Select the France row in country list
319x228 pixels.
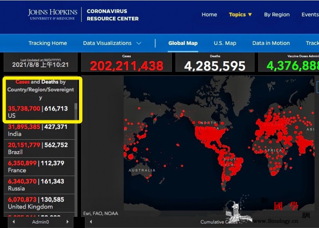click(39, 167)
